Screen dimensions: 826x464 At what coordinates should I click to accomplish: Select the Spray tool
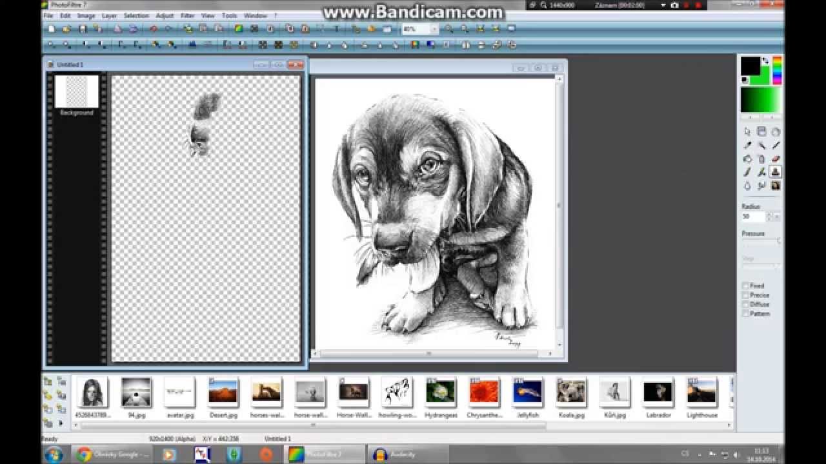761,159
